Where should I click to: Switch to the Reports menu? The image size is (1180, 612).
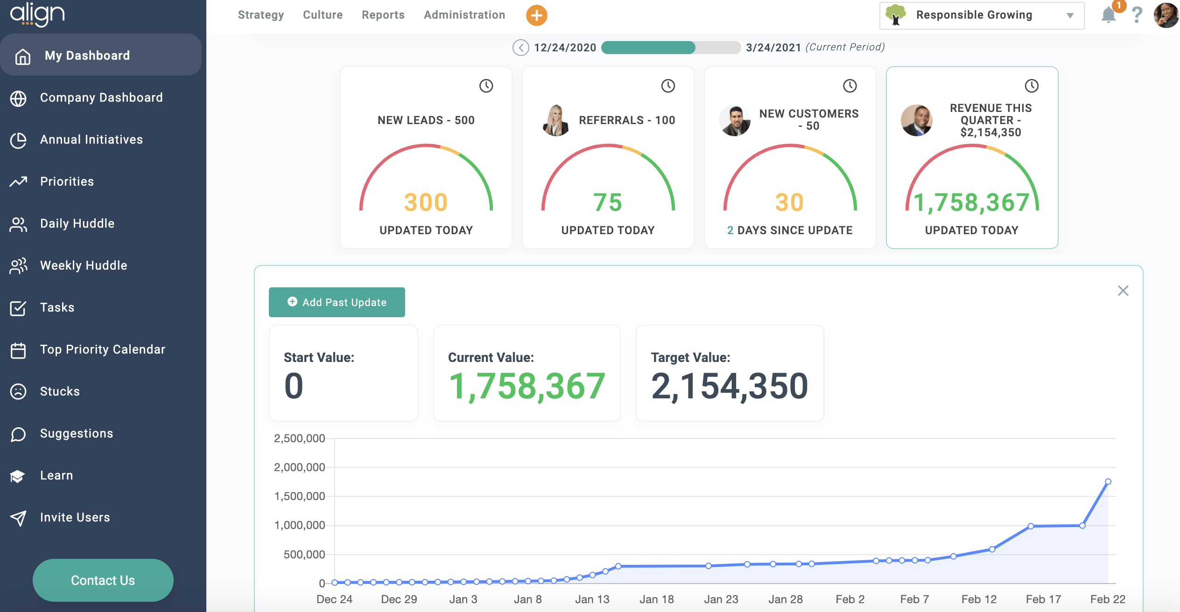[383, 14]
